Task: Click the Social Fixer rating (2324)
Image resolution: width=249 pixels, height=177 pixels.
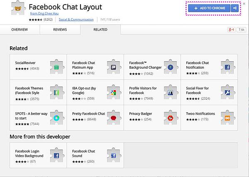Action: pos(198,99)
